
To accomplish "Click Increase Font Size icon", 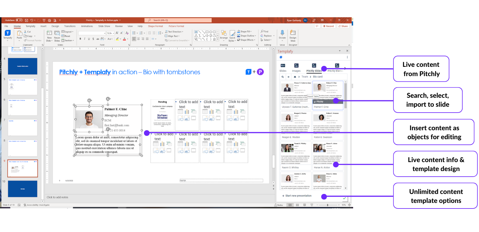I will (117, 33).
